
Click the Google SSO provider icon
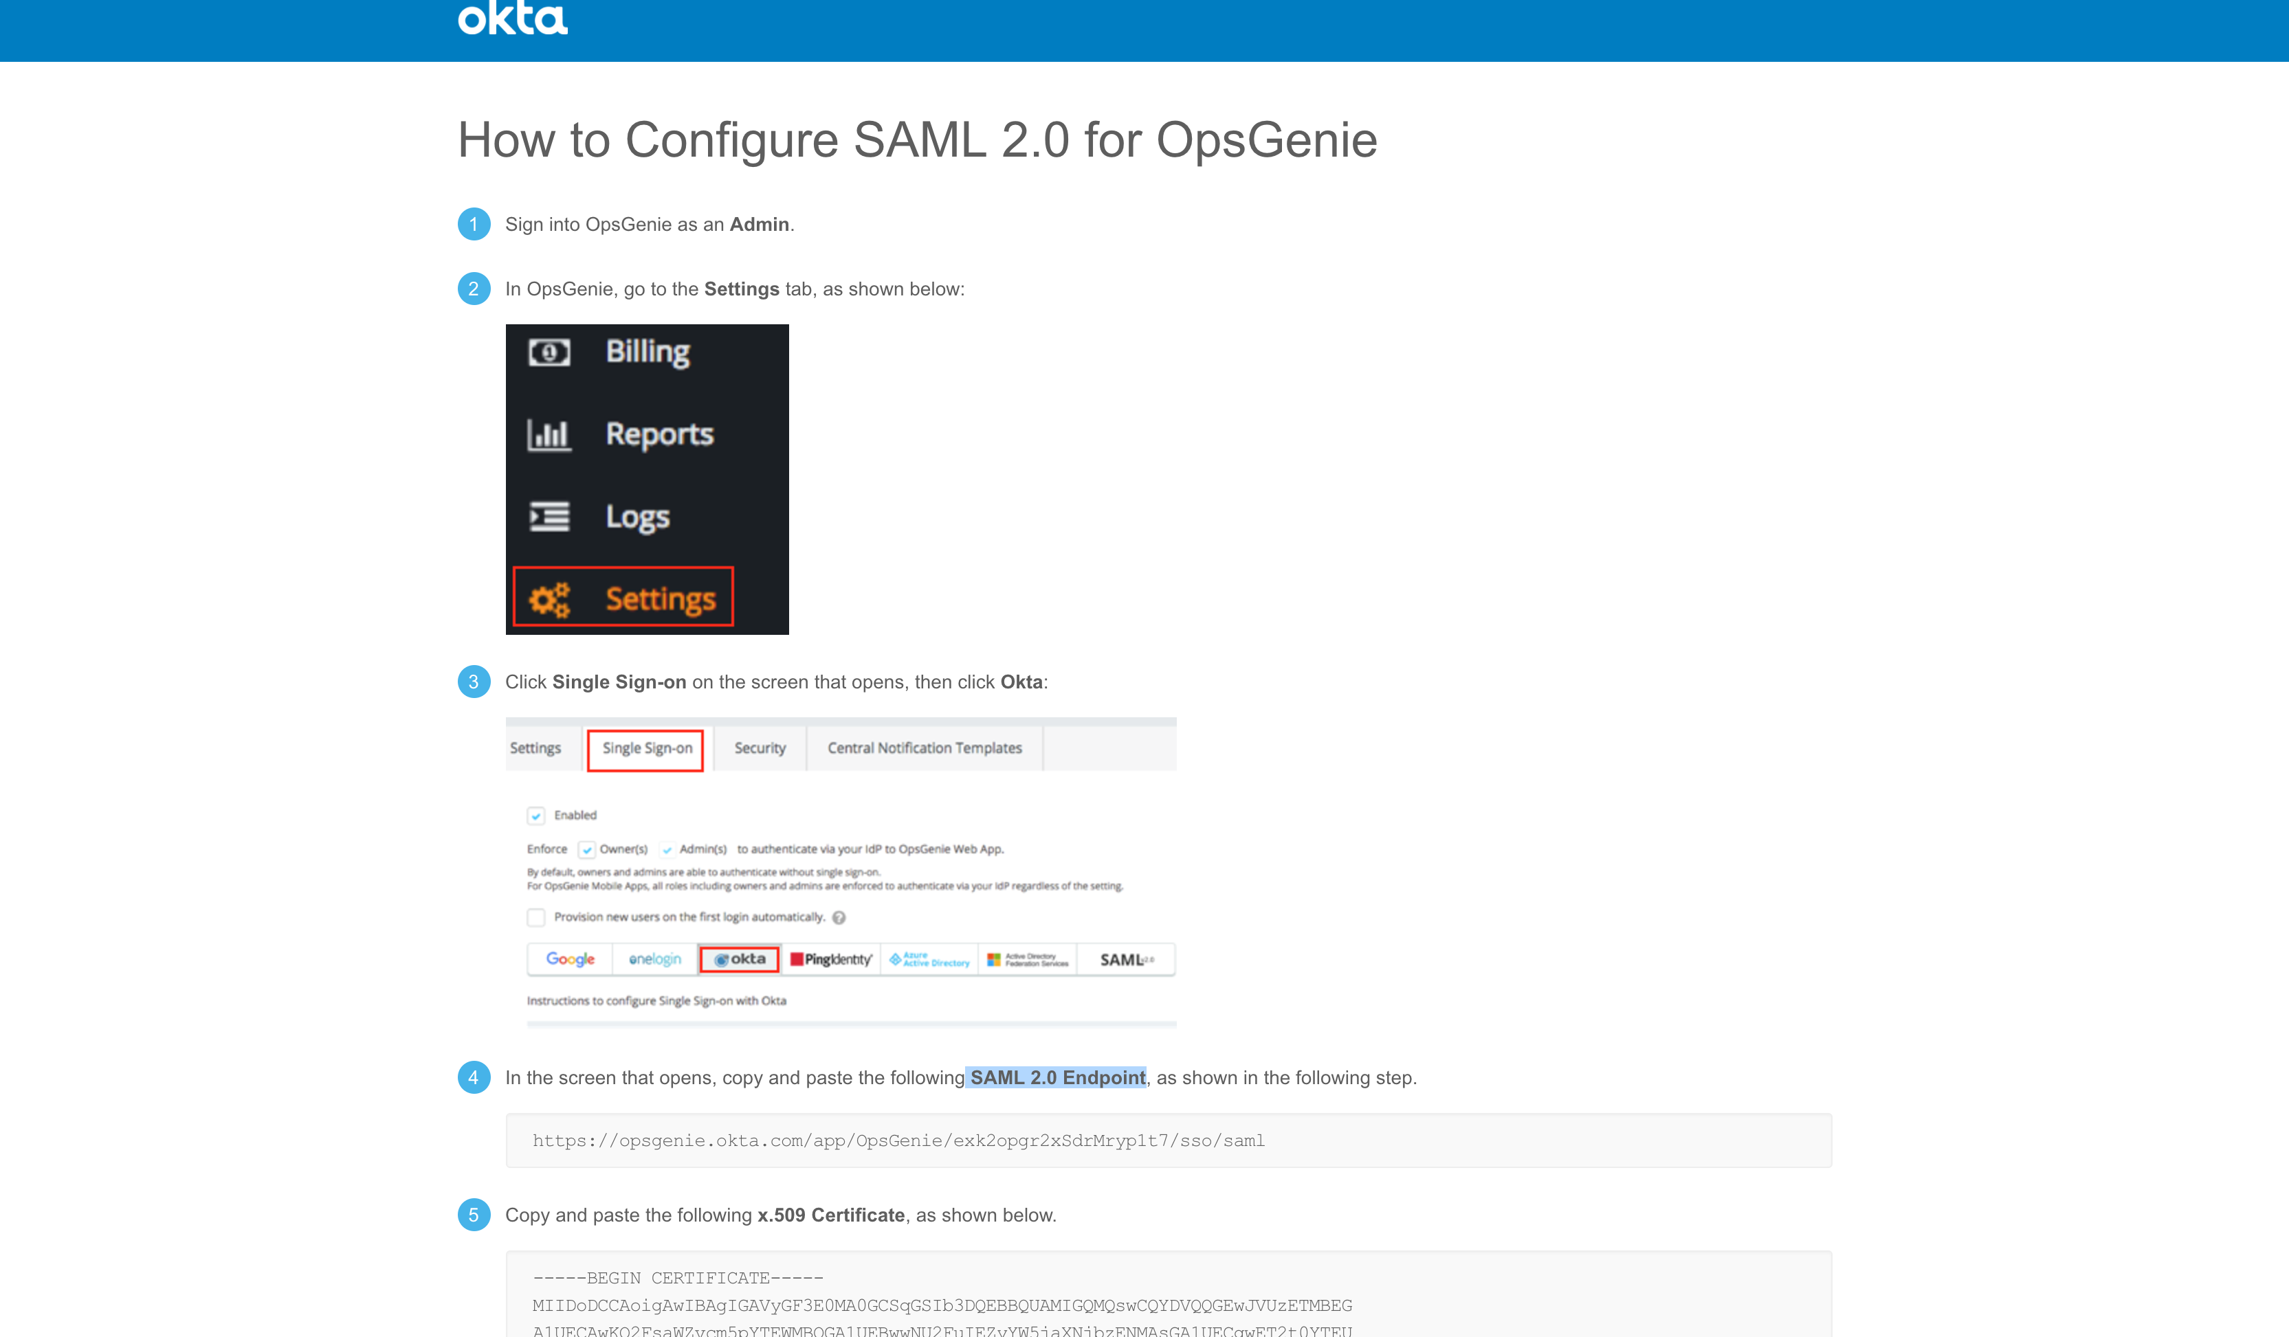coord(570,960)
